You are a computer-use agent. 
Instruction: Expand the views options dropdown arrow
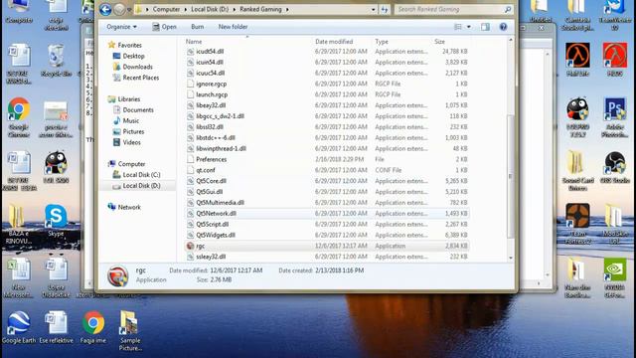coord(469,27)
